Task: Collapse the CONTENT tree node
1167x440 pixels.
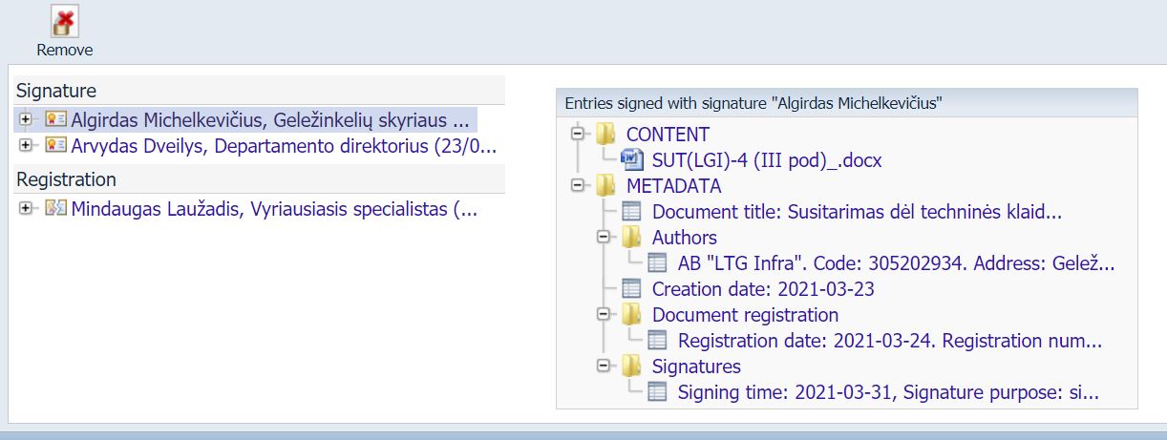Action: (x=577, y=135)
